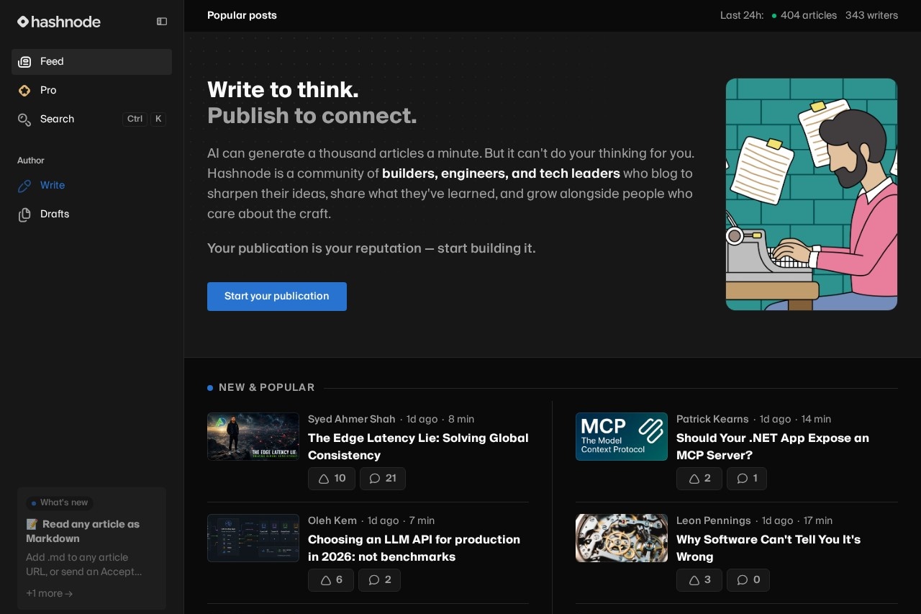Open comments on Choosing an LLM API post
Screen dimensions: 921x614
coord(379,580)
